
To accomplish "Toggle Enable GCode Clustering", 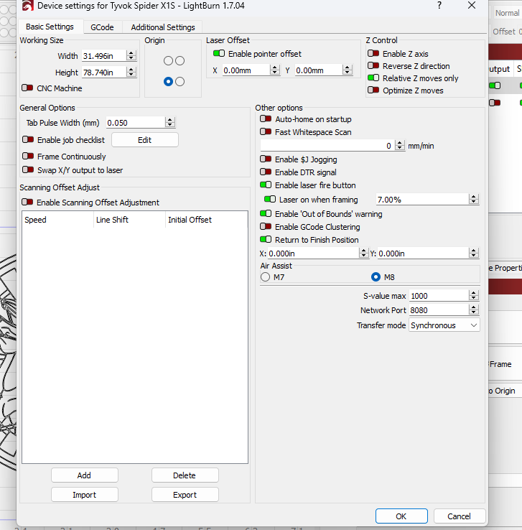I will [x=266, y=226].
